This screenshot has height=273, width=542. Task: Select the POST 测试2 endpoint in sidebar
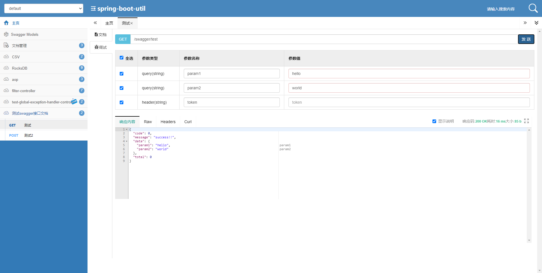pyautogui.click(x=28, y=135)
